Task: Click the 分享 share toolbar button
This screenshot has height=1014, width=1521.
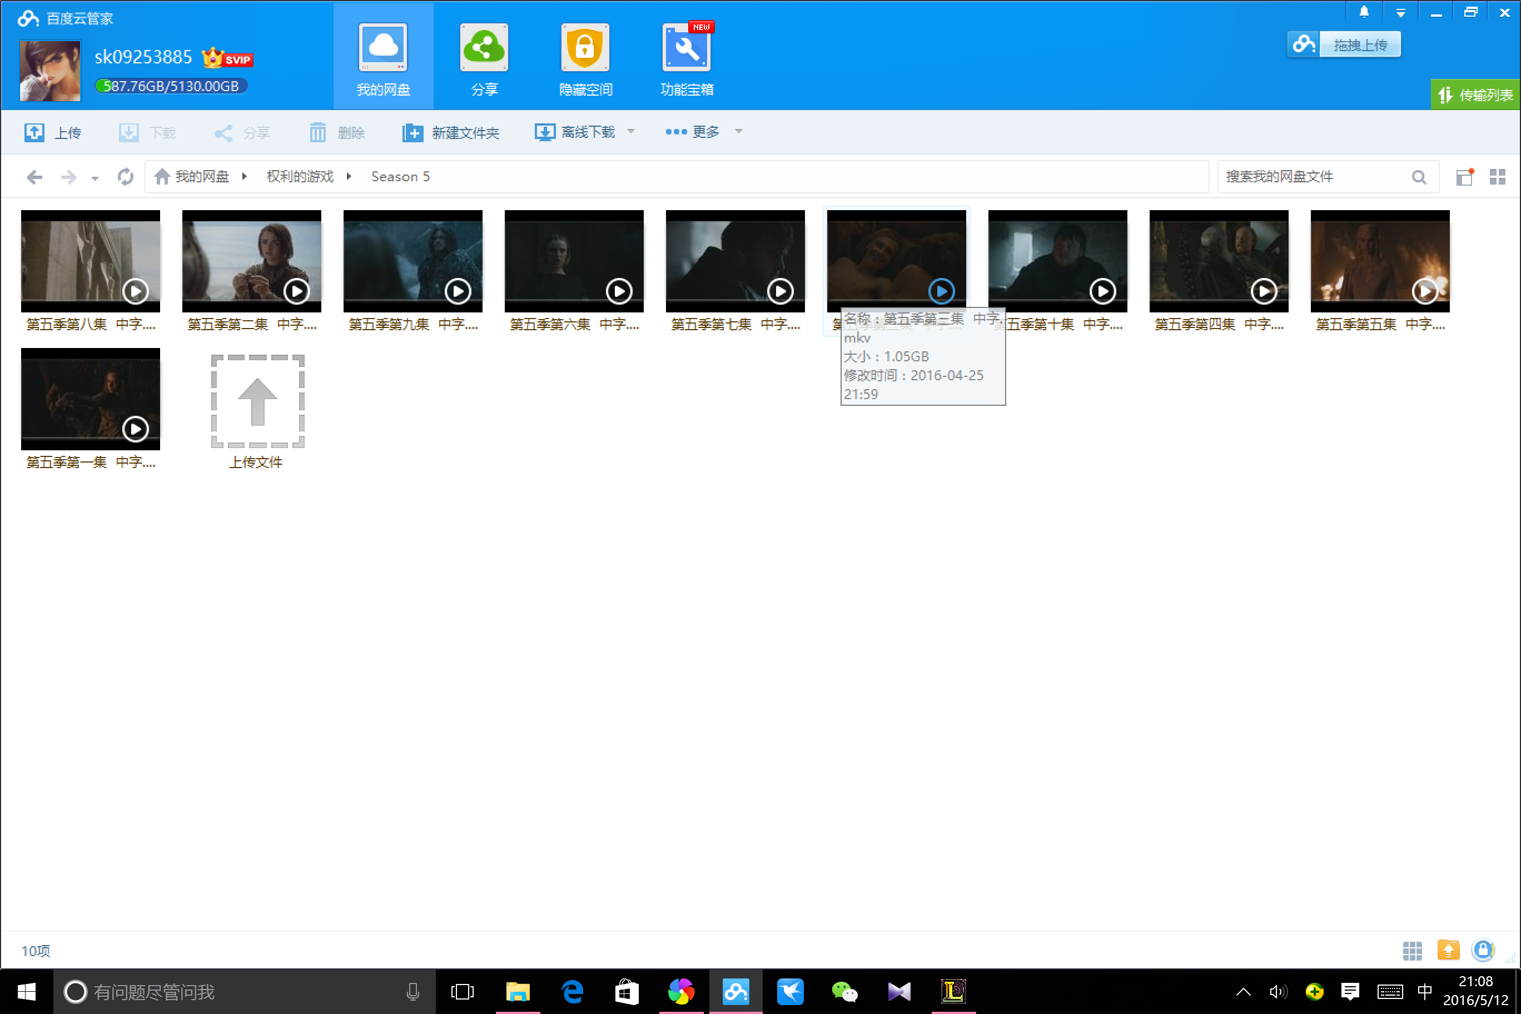Action: 242,132
